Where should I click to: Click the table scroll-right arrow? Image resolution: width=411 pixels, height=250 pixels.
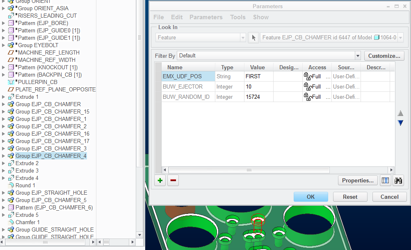coord(391,170)
